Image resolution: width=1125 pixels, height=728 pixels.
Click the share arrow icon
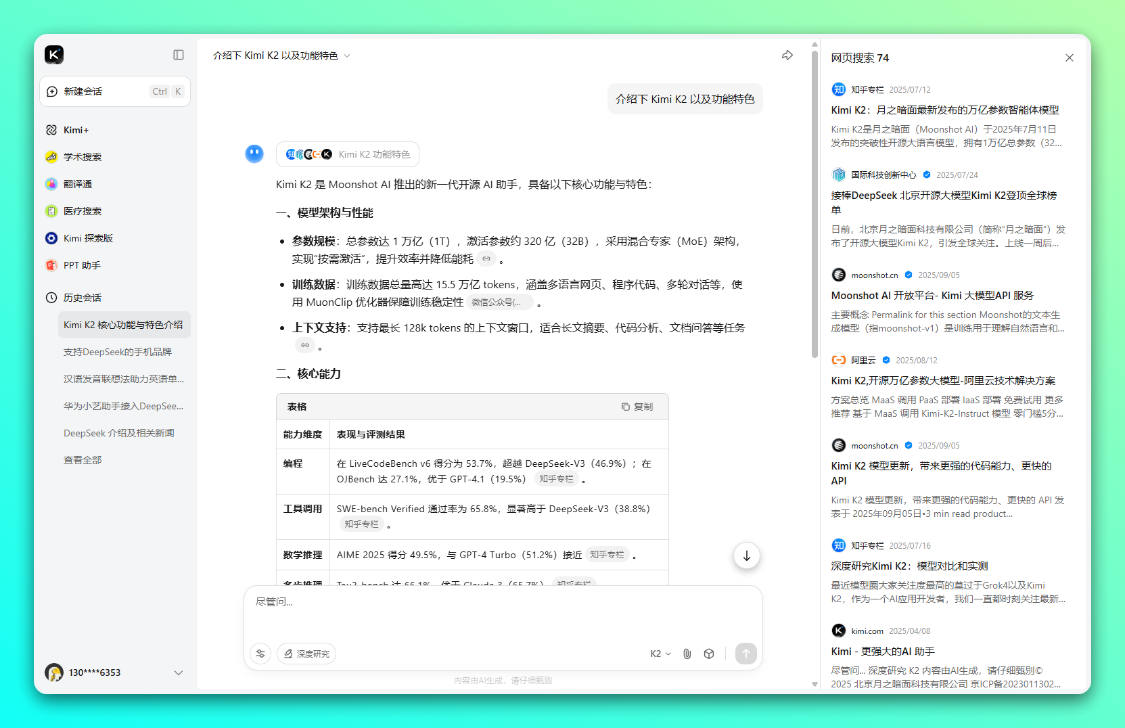787,55
